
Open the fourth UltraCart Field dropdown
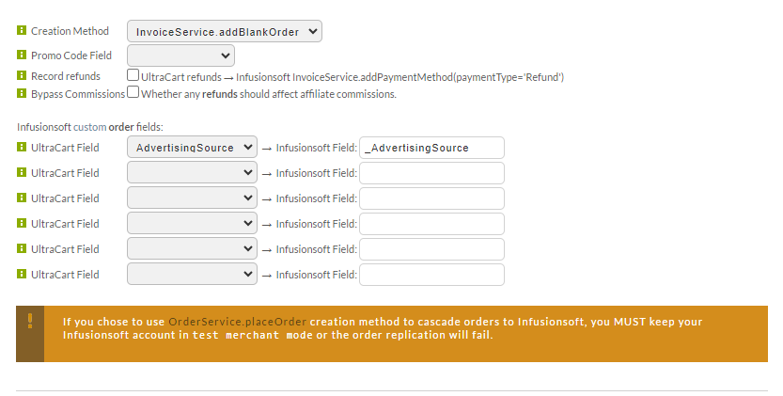[193, 224]
